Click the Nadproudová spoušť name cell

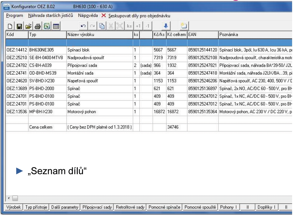point(100,58)
